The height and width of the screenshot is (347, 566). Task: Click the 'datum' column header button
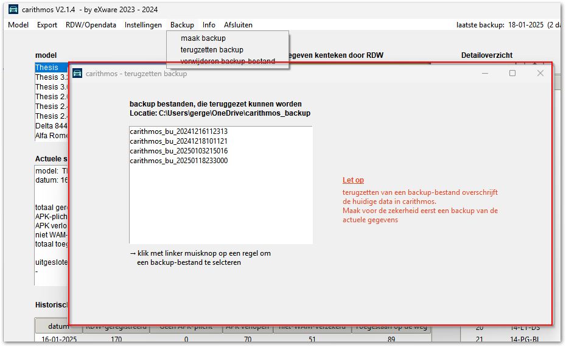58,327
